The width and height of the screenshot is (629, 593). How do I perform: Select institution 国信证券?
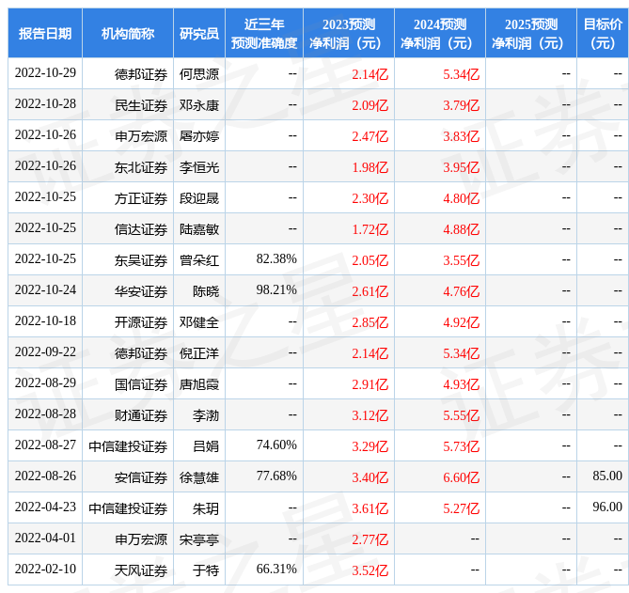point(141,384)
